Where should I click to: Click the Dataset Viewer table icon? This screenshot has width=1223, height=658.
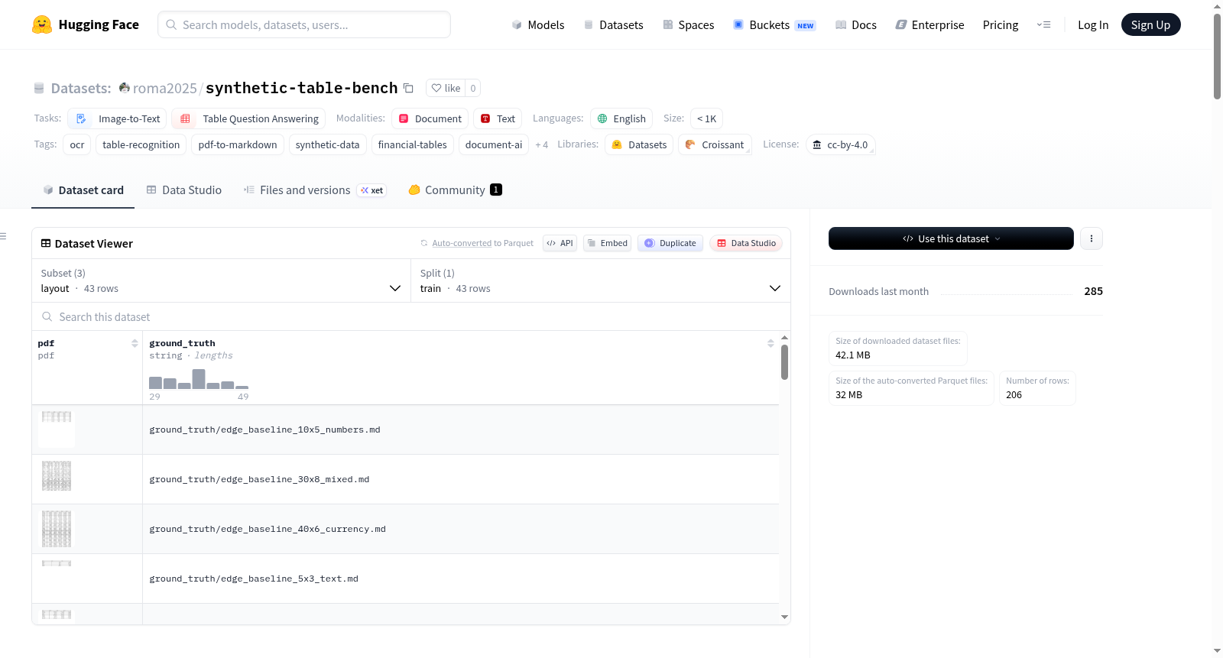click(x=46, y=243)
